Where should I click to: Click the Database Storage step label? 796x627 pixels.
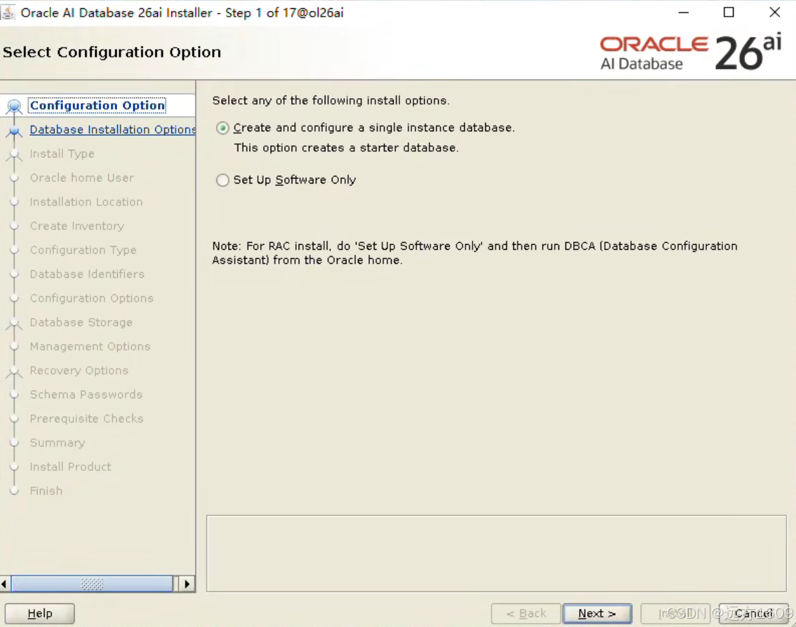point(81,322)
